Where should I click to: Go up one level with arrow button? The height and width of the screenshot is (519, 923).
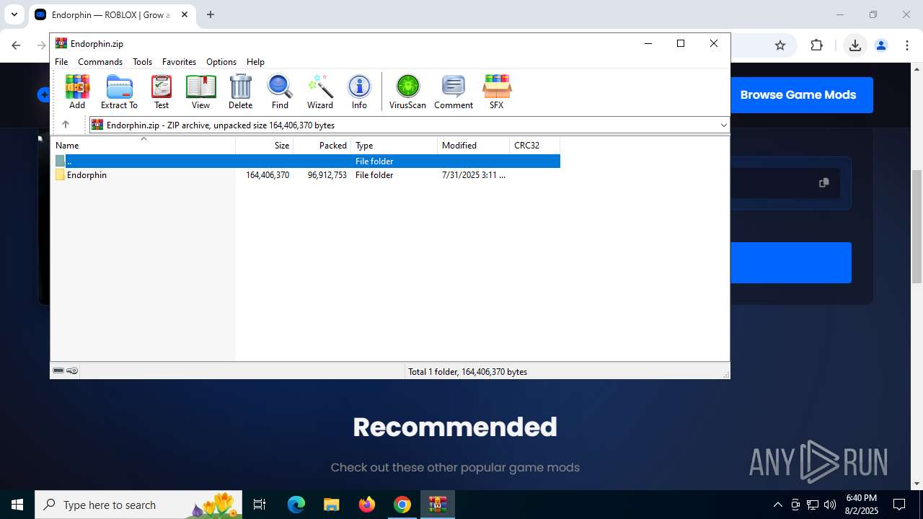[66, 125]
